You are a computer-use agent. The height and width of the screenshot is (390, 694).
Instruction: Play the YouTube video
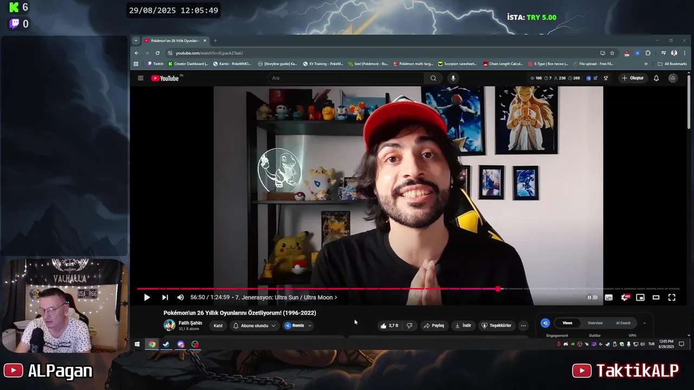click(147, 297)
